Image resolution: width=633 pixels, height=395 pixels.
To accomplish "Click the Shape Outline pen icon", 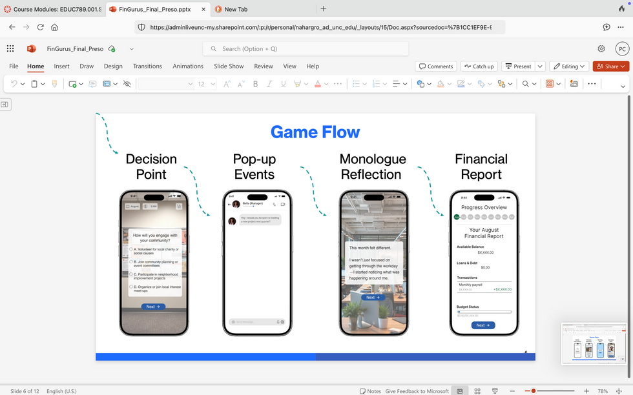I will tap(461, 84).
